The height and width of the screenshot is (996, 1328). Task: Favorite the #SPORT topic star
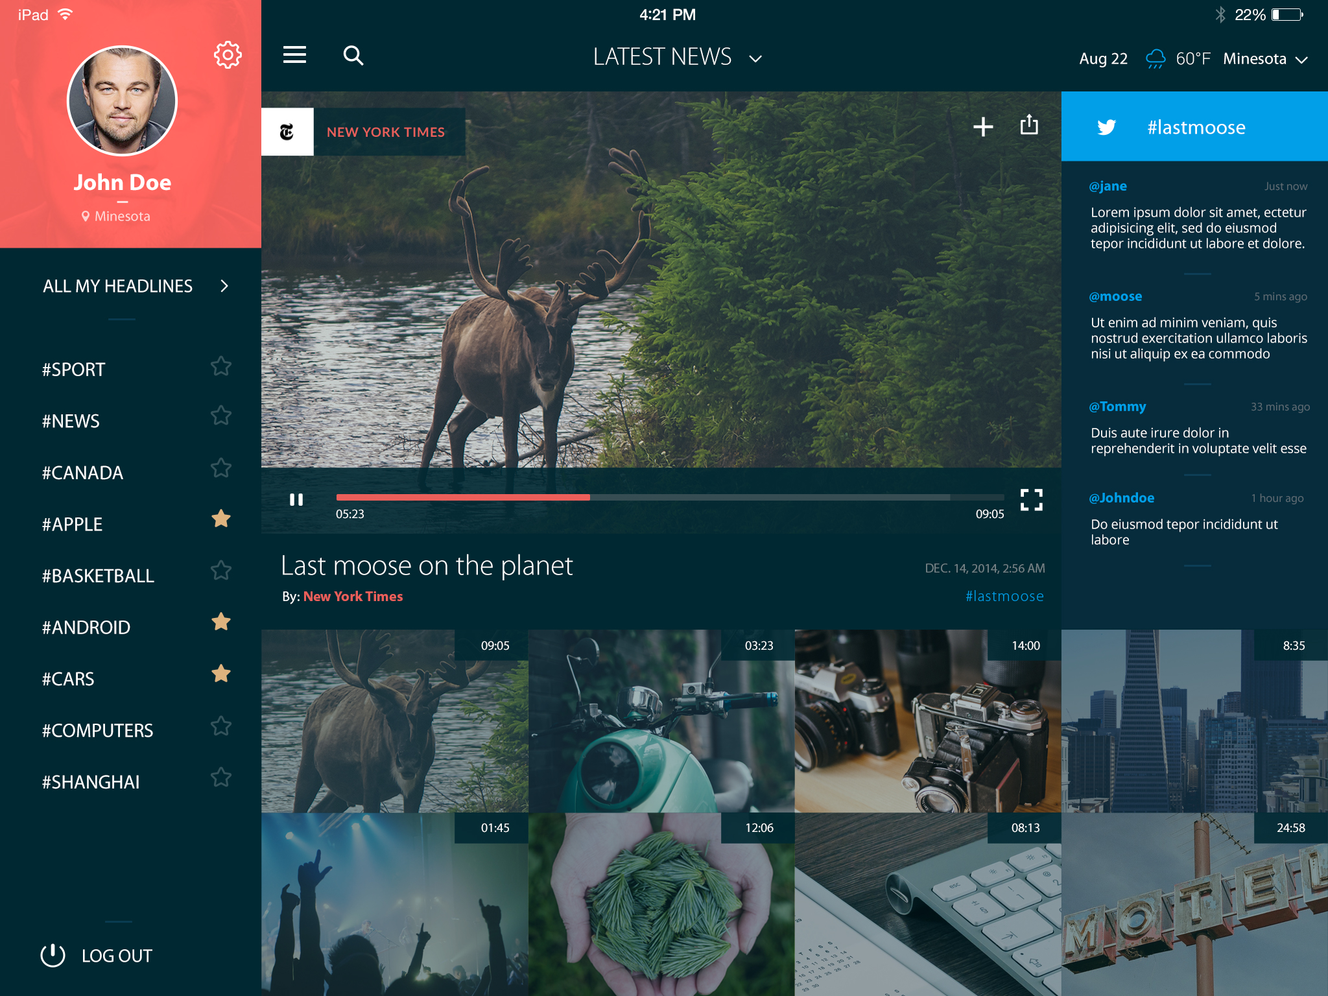click(x=221, y=366)
